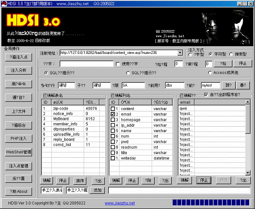The width and height of the screenshot is (255, 209).
Task: Click results list scroll-up arrow
Action: point(247,102)
